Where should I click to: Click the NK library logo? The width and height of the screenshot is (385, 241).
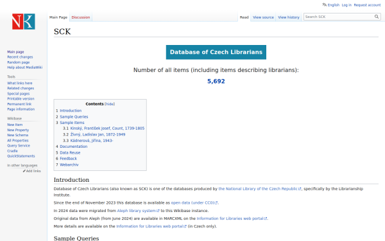pos(24,22)
